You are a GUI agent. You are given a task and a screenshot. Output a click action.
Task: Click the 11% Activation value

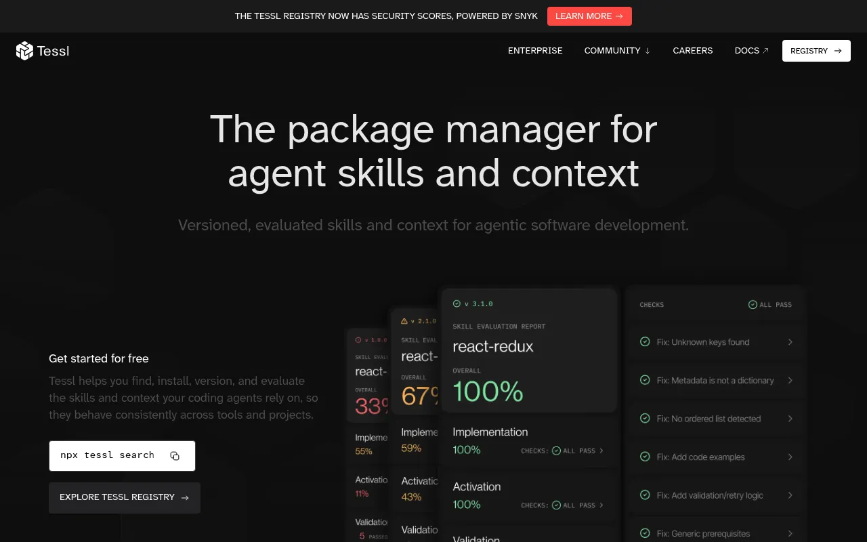pos(362,494)
